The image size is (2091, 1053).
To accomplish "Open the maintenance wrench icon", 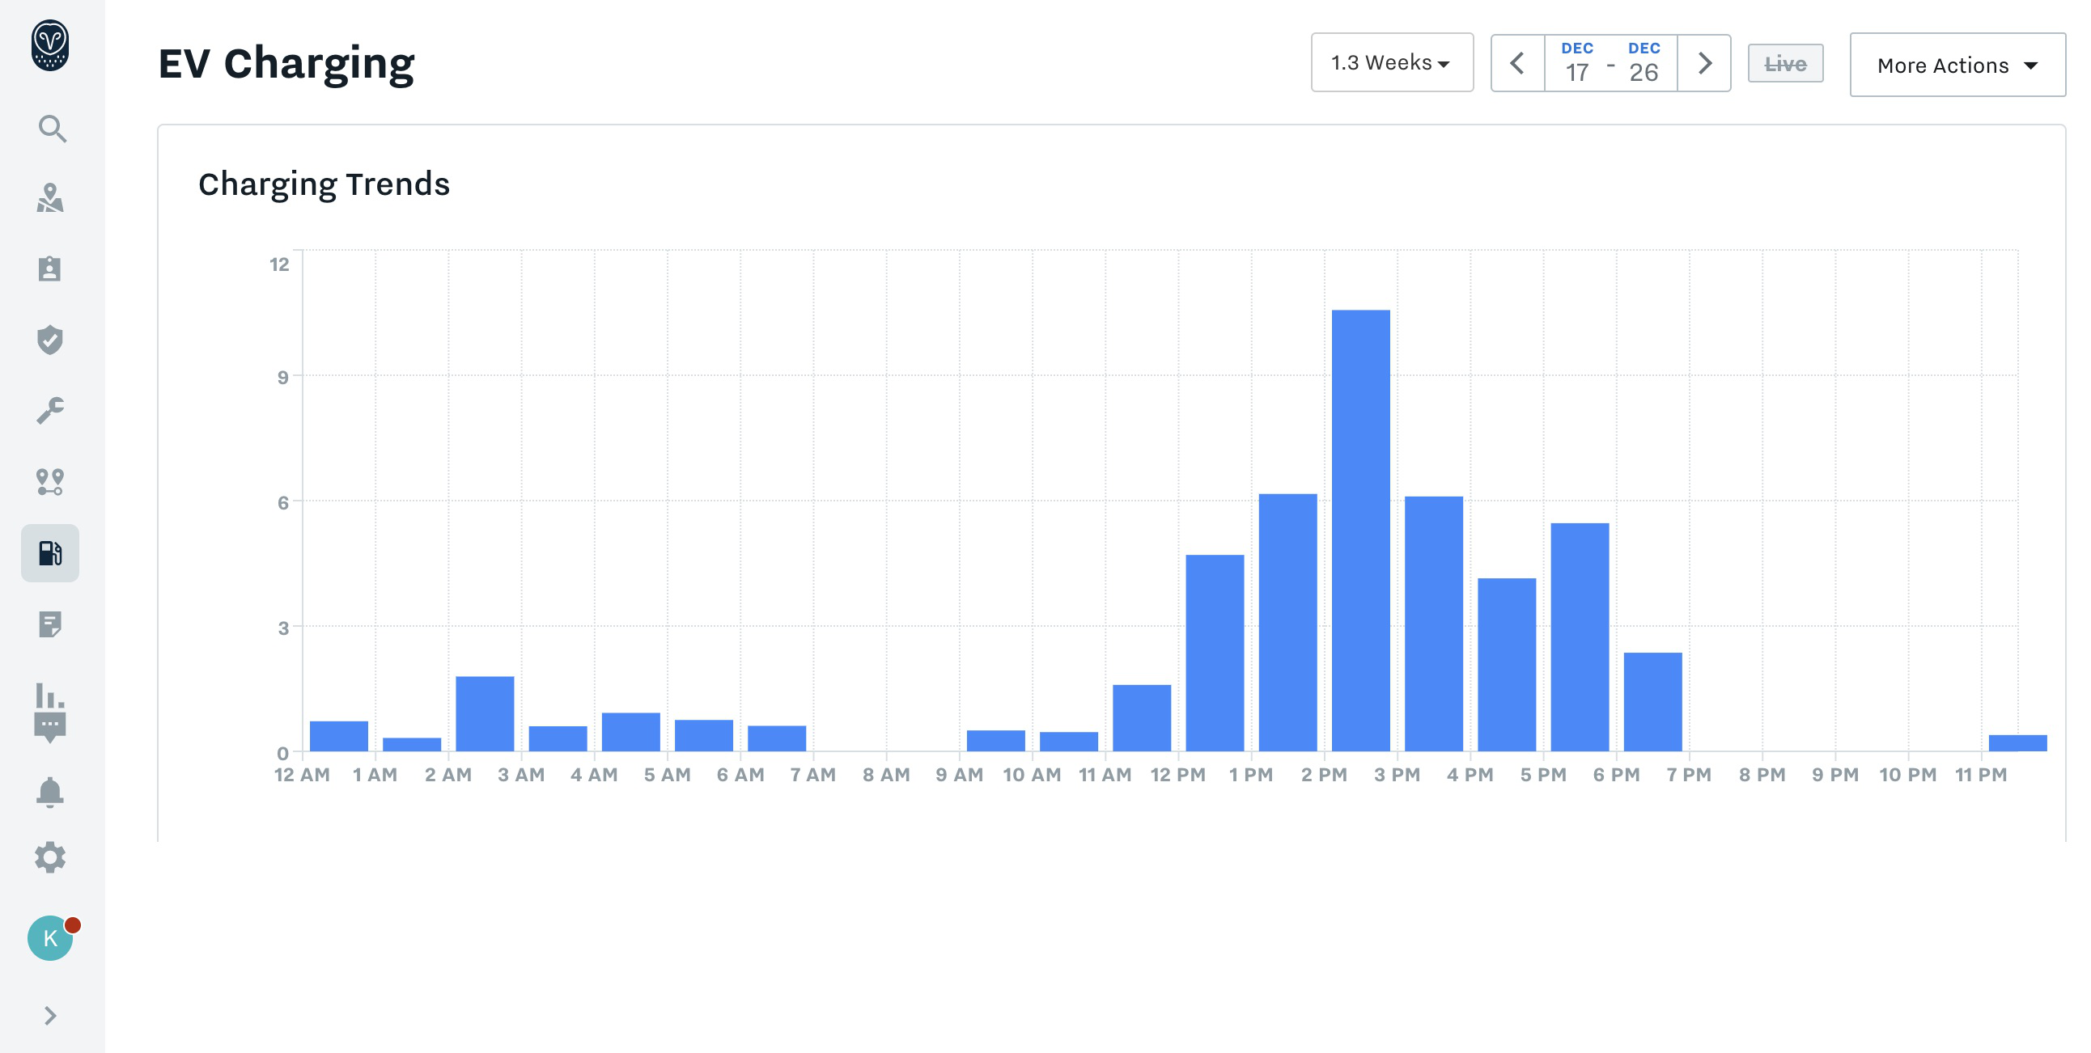I will pos(50,411).
